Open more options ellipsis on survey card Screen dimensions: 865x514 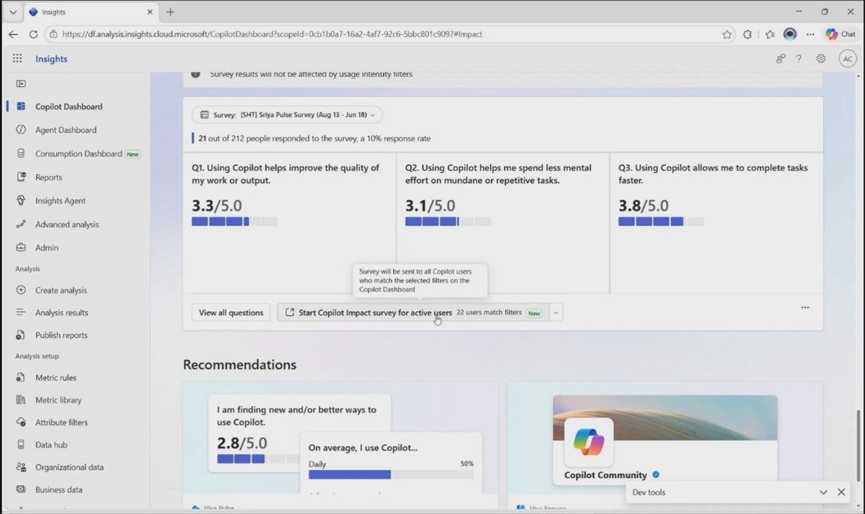point(805,307)
